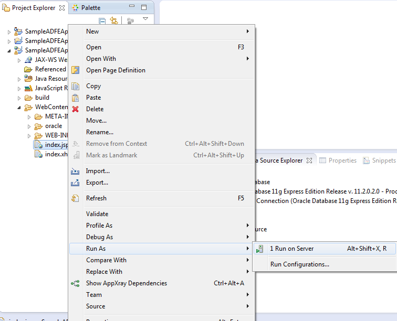This screenshot has height=321, width=397.
Task: Collapse the third SampleADFEAp project node
Action: (x=9, y=51)
